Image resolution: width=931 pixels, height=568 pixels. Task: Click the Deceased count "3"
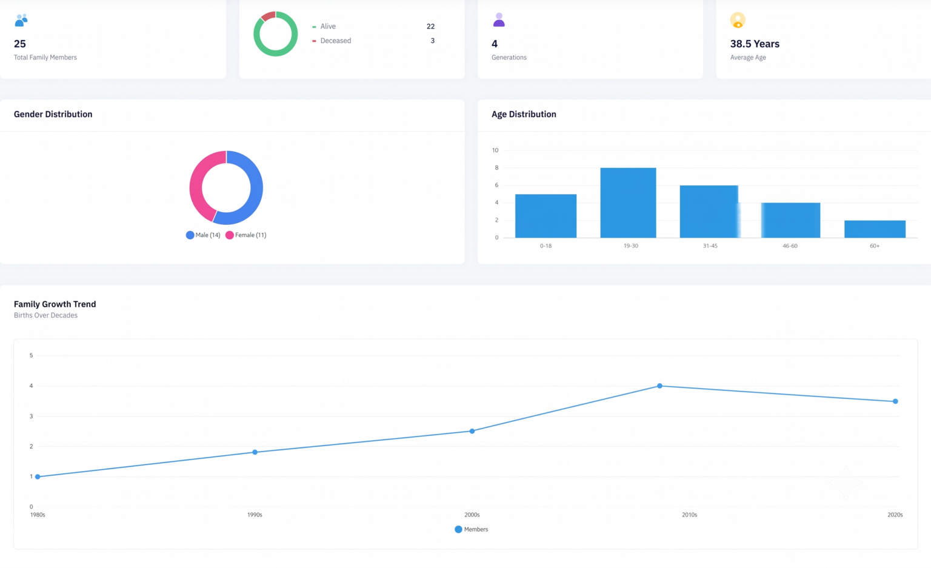click(x=432, y=41)
